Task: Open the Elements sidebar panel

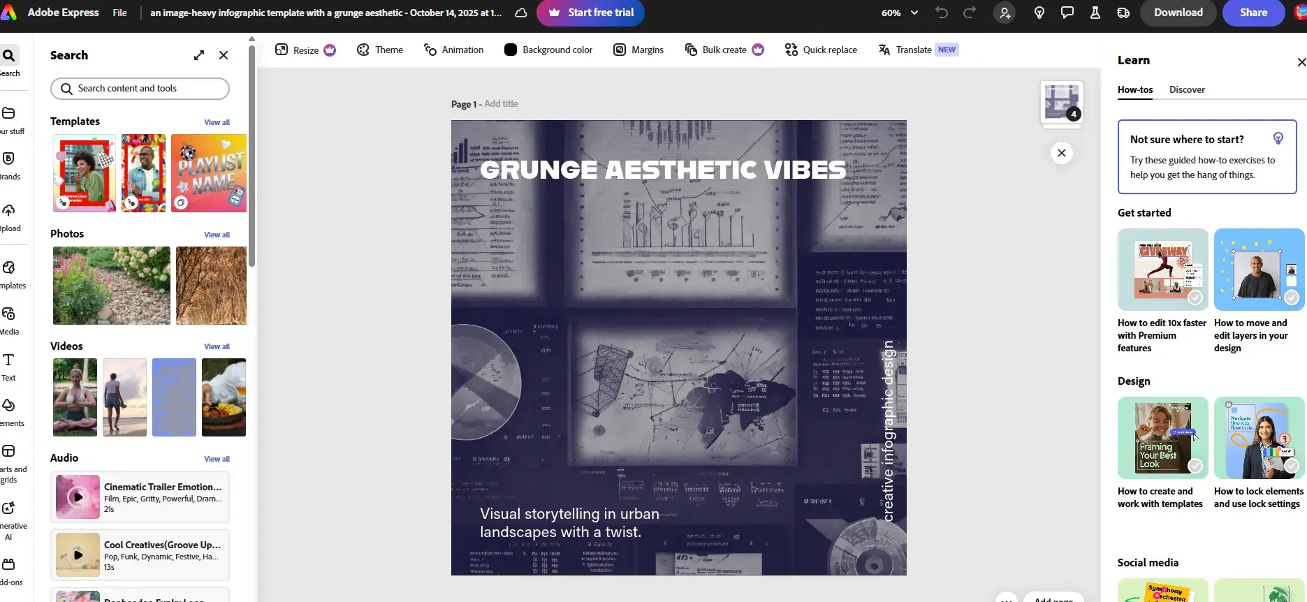Action: (9, 413)
